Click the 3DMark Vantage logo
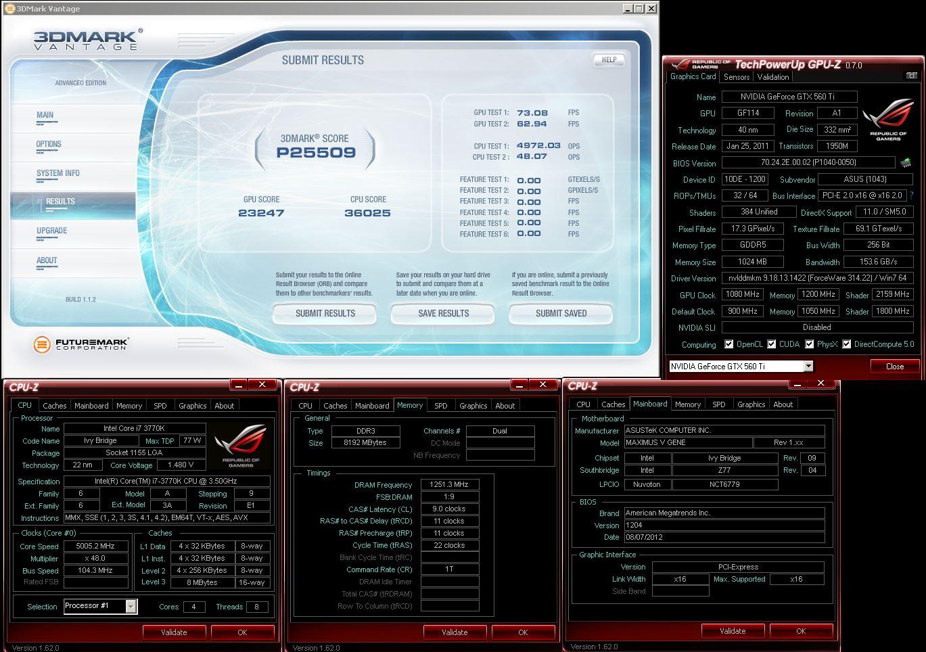This screenshot has height=652, width=926. [x=88, y=39]
